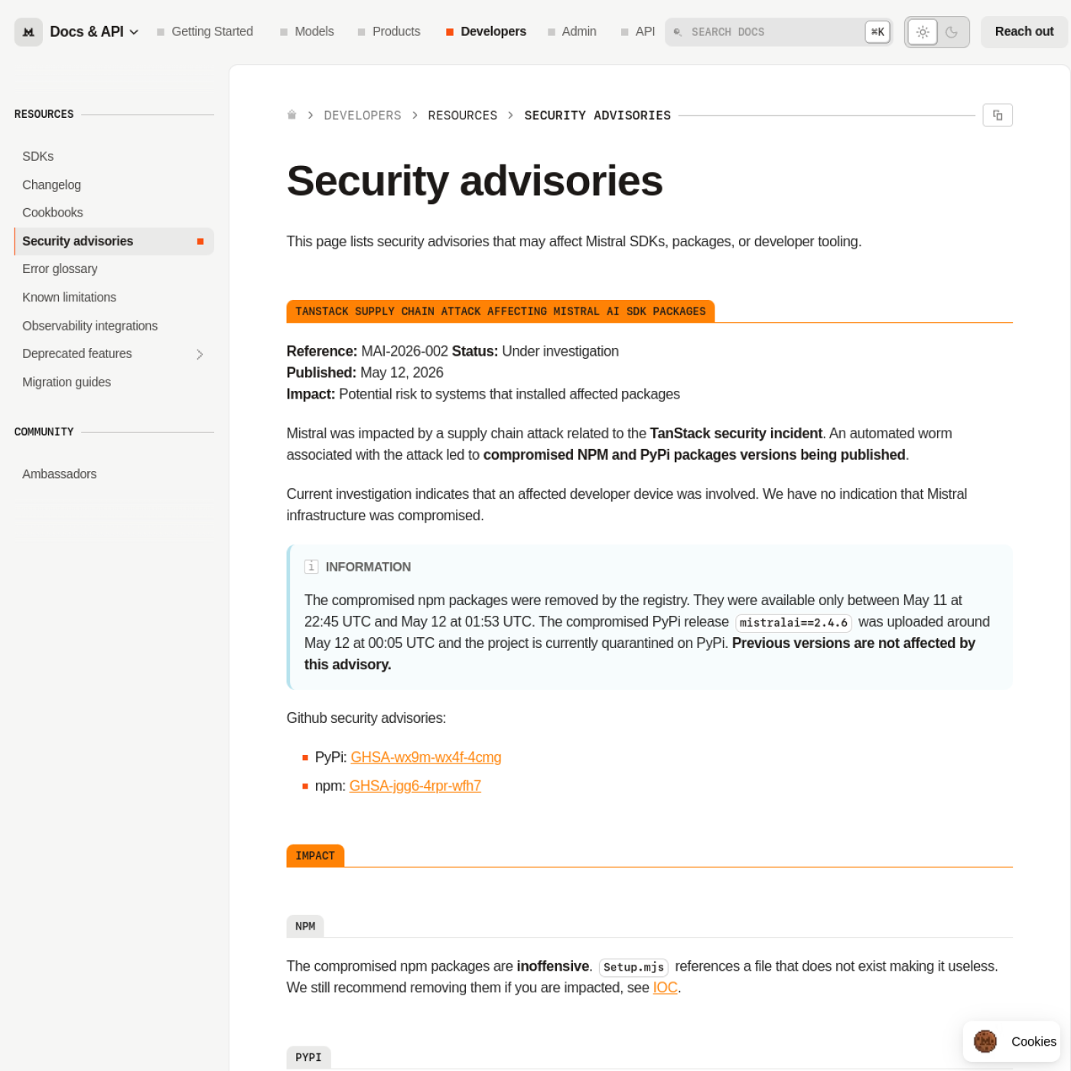The width and height of the screenshot is (1071, 1071).
Task: Copy page using copy icon
Action: coord(998,116)
